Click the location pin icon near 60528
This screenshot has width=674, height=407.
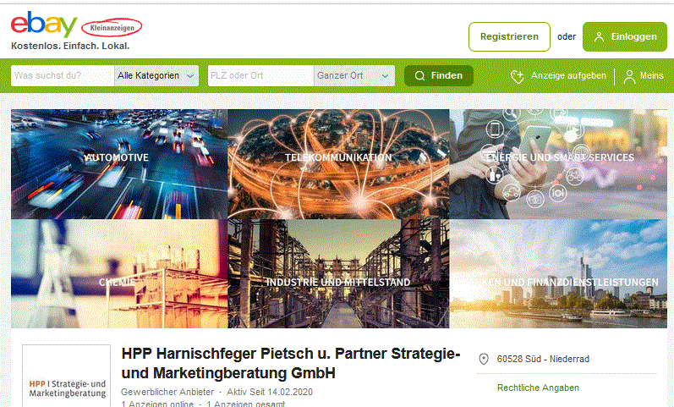(x=484, y=359)
